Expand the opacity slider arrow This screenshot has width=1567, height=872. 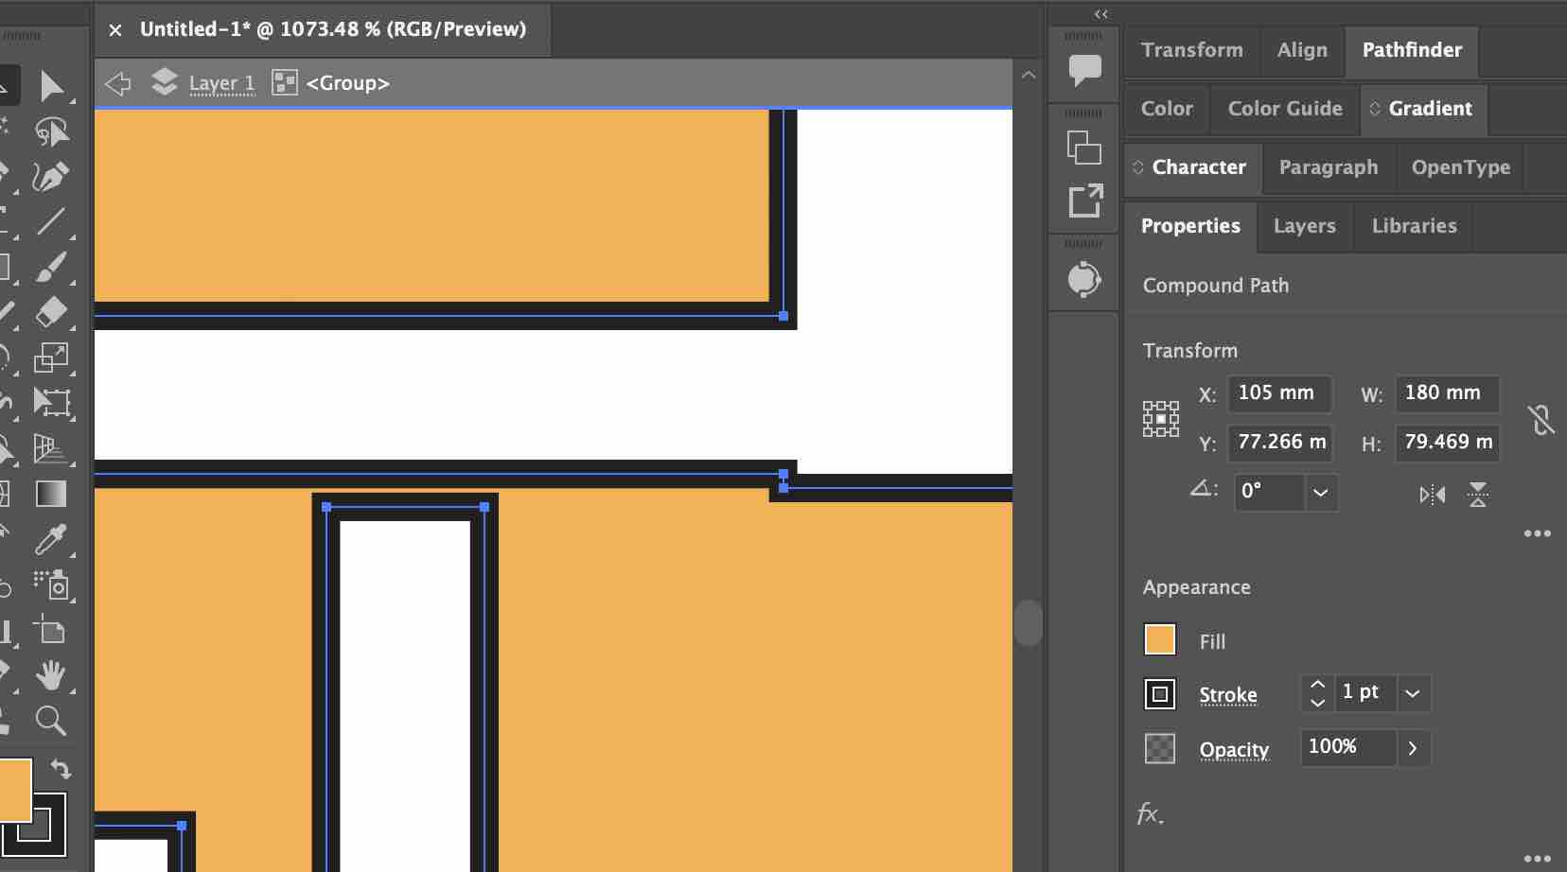coord(1413,748)
